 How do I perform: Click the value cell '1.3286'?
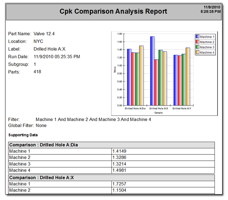tap(163, 157)
